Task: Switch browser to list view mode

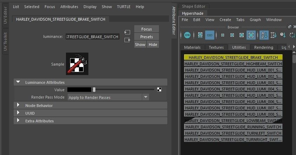Action: pyautogui.click(x=210, y=35)
